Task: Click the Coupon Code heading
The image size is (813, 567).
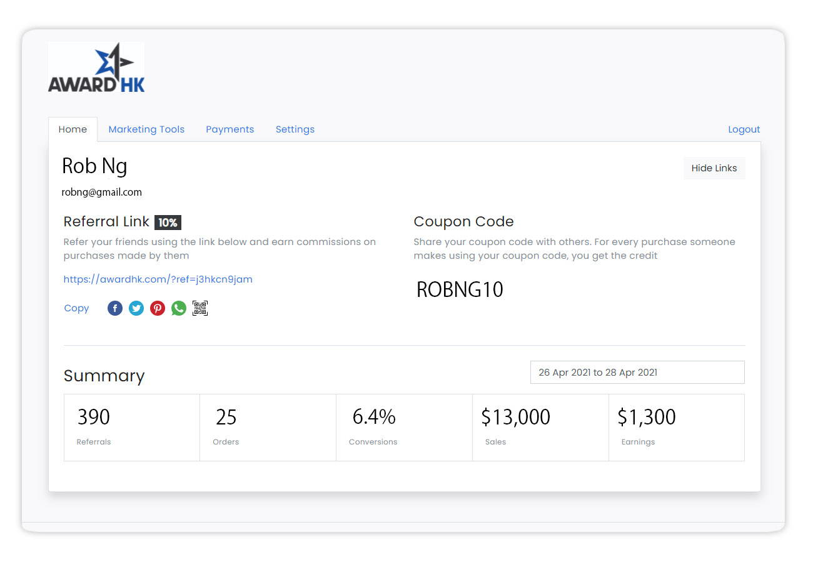Action: click(x=463, y=222)
